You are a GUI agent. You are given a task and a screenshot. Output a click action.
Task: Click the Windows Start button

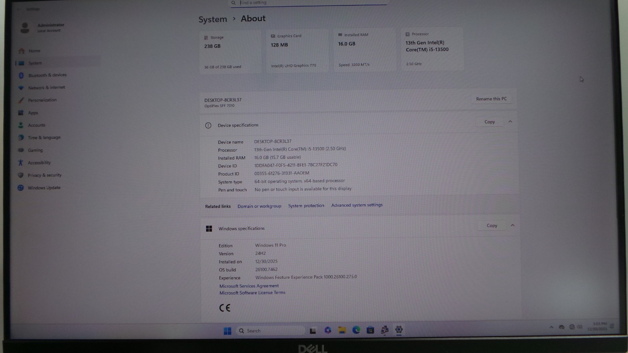227,331
